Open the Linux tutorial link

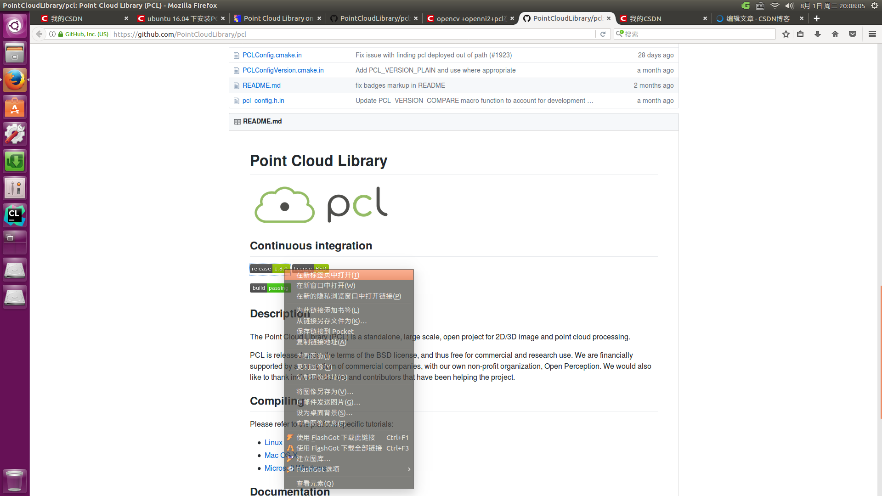coord(273,442)
